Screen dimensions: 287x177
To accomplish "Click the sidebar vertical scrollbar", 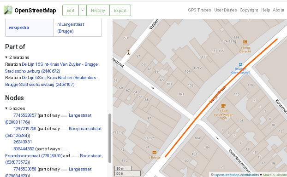I will click(110, 138).
